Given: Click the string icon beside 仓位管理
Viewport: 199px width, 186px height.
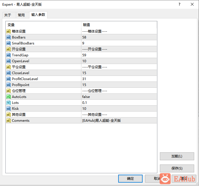Looking at the screenshot, I should click(9, 91).
